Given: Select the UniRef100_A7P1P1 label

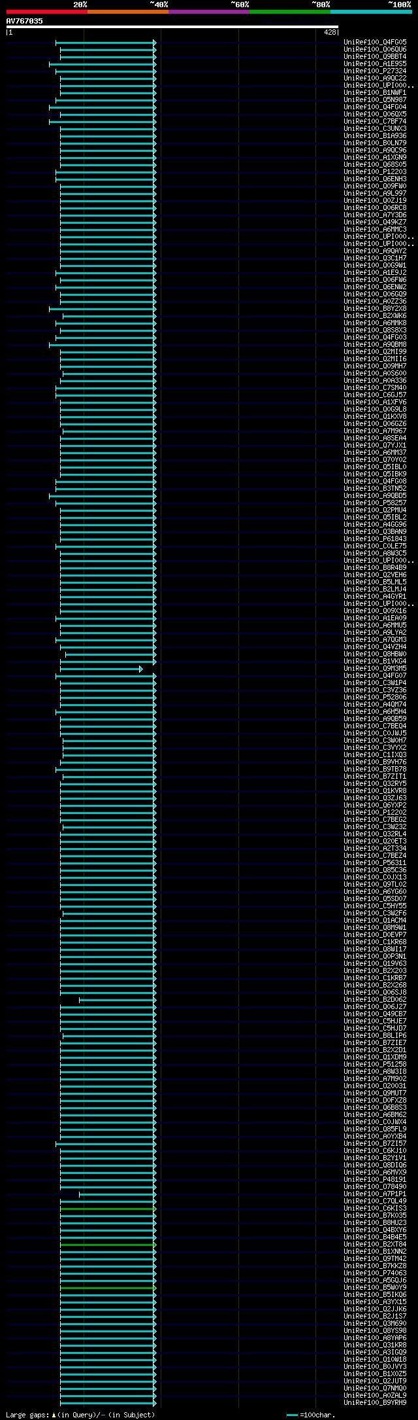Looking at the screenshot, I should 375,1194.
